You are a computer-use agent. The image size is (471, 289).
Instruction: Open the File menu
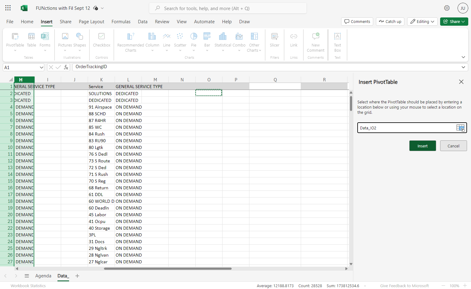coord(10,22)
